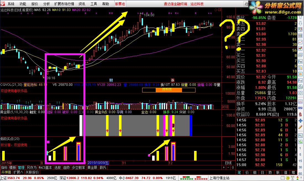This screenshot has width=304, height=181.
Task: Open the tree structure sector icon
Action: point(300,68)
